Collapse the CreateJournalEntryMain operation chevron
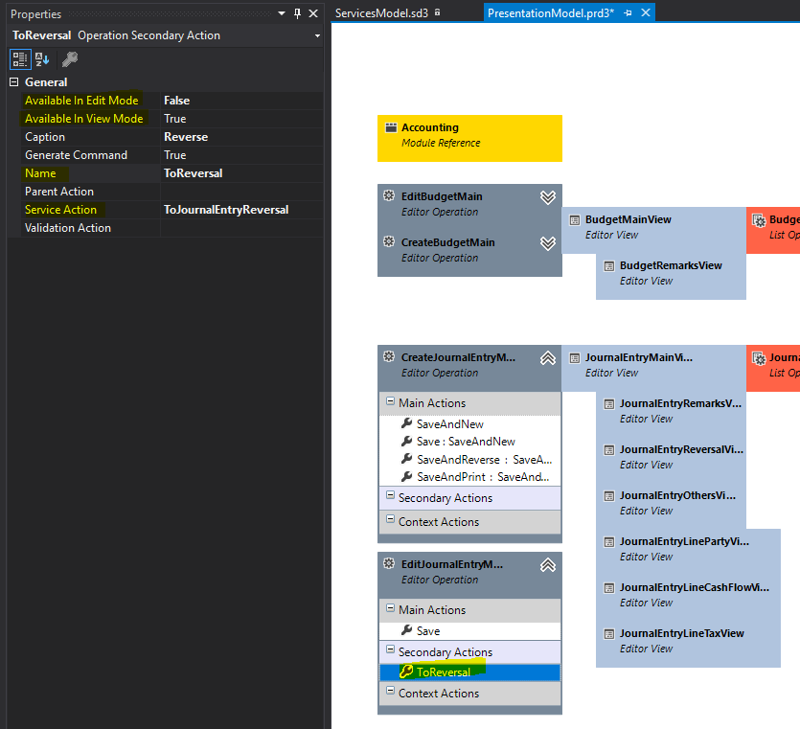This screenshot has width=800, height=729. (x=548, y=358)
